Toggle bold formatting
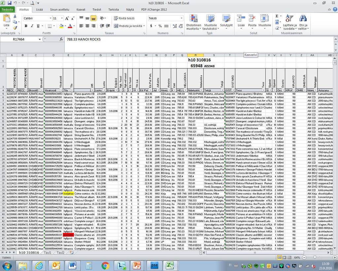Viewport: 338px width, 271px height. click(x=26, y=26)
